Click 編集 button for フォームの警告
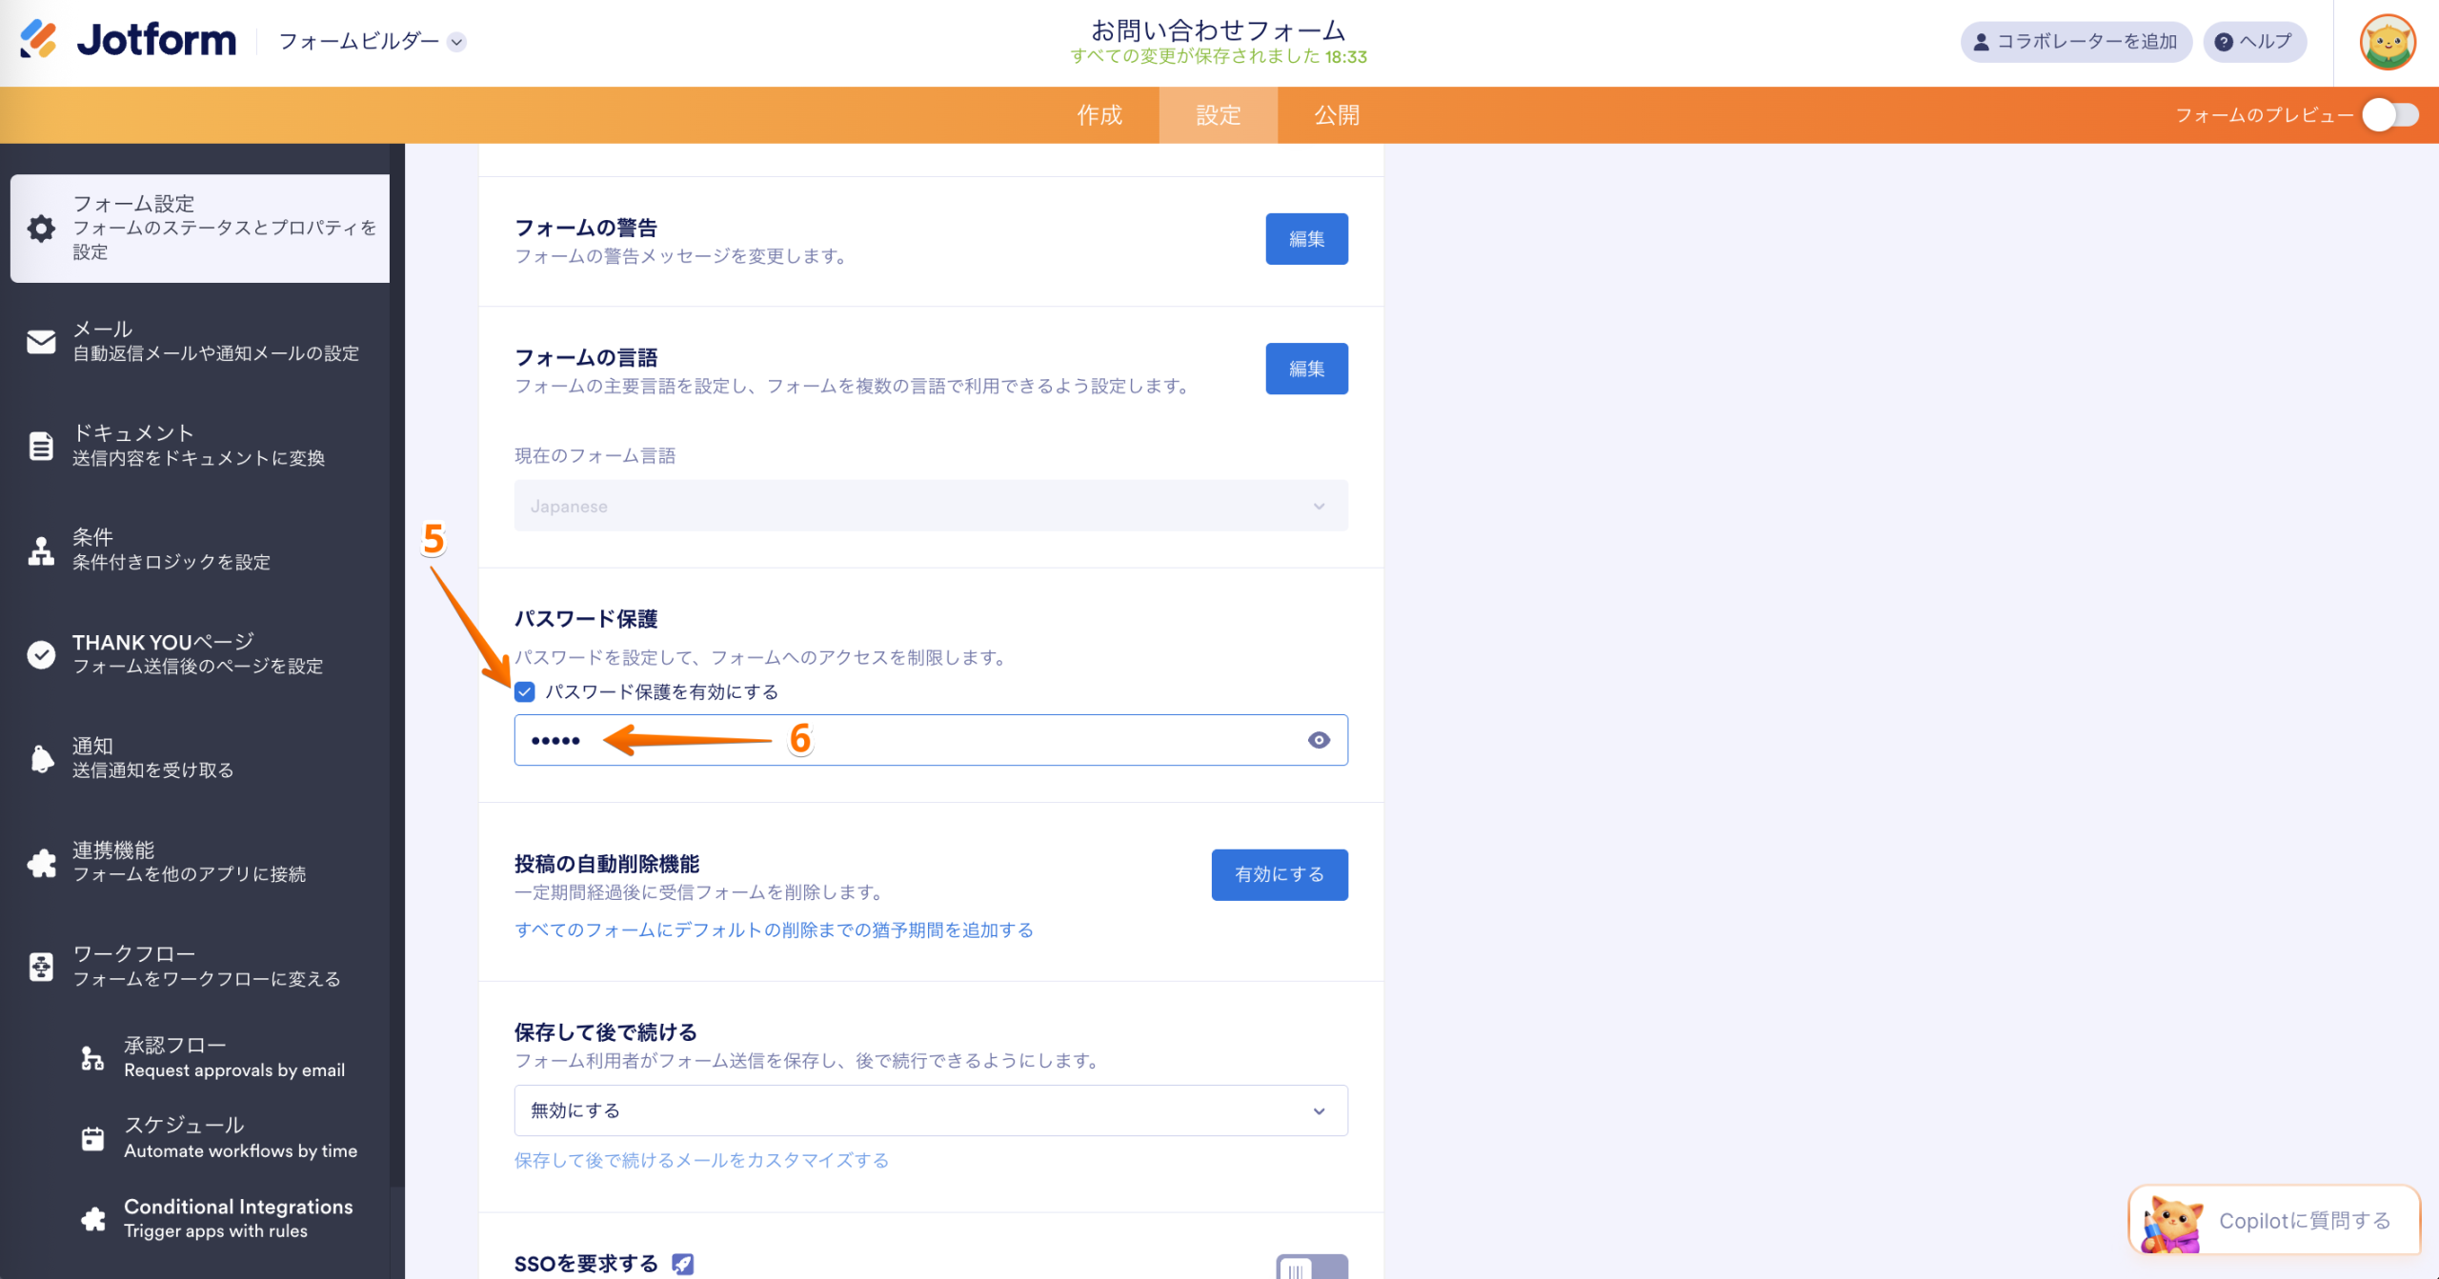This screenshot has height=1279, width=2439. pyautogui.click(x=1306, y=239)
